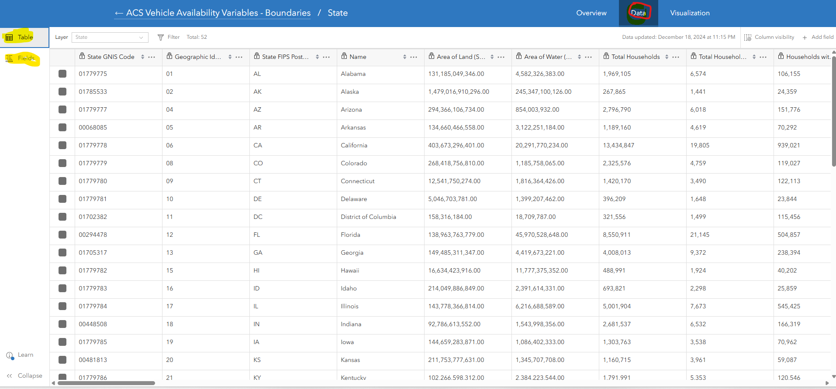Sort the Area of Land column
Viewport: 836px width, 389px height.
(492, 57)
